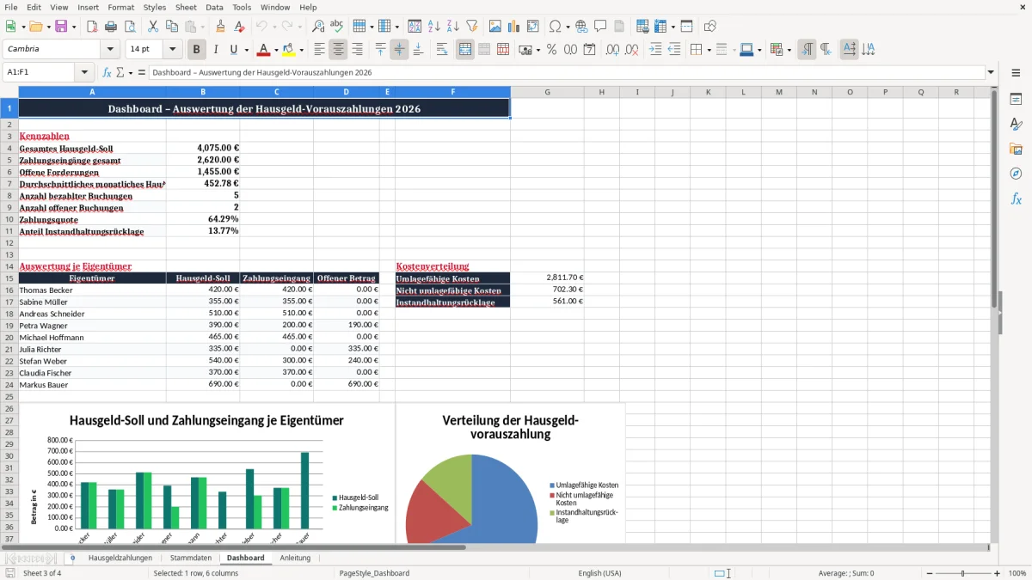Screen dimensions: 1032x580
Task: Expand the Name Box dropdown
Action: coord(84,72)
